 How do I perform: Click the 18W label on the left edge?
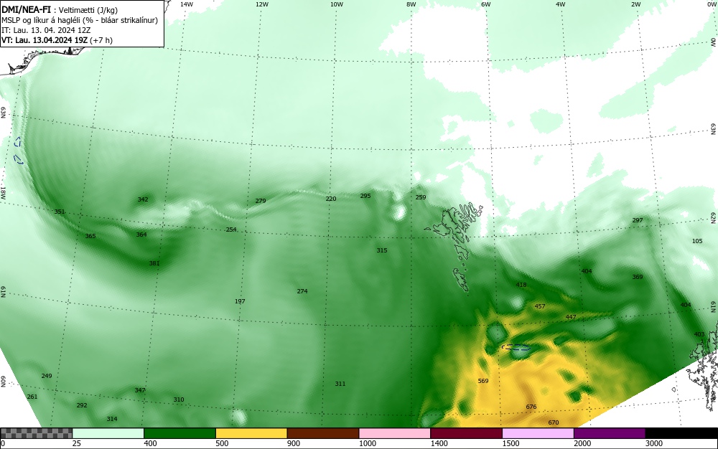click(x=3, y=192)
